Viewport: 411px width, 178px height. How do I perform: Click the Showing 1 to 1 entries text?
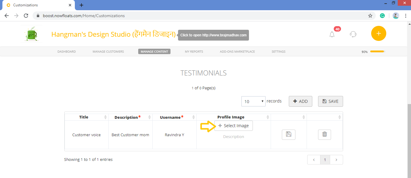coord(88,159)
